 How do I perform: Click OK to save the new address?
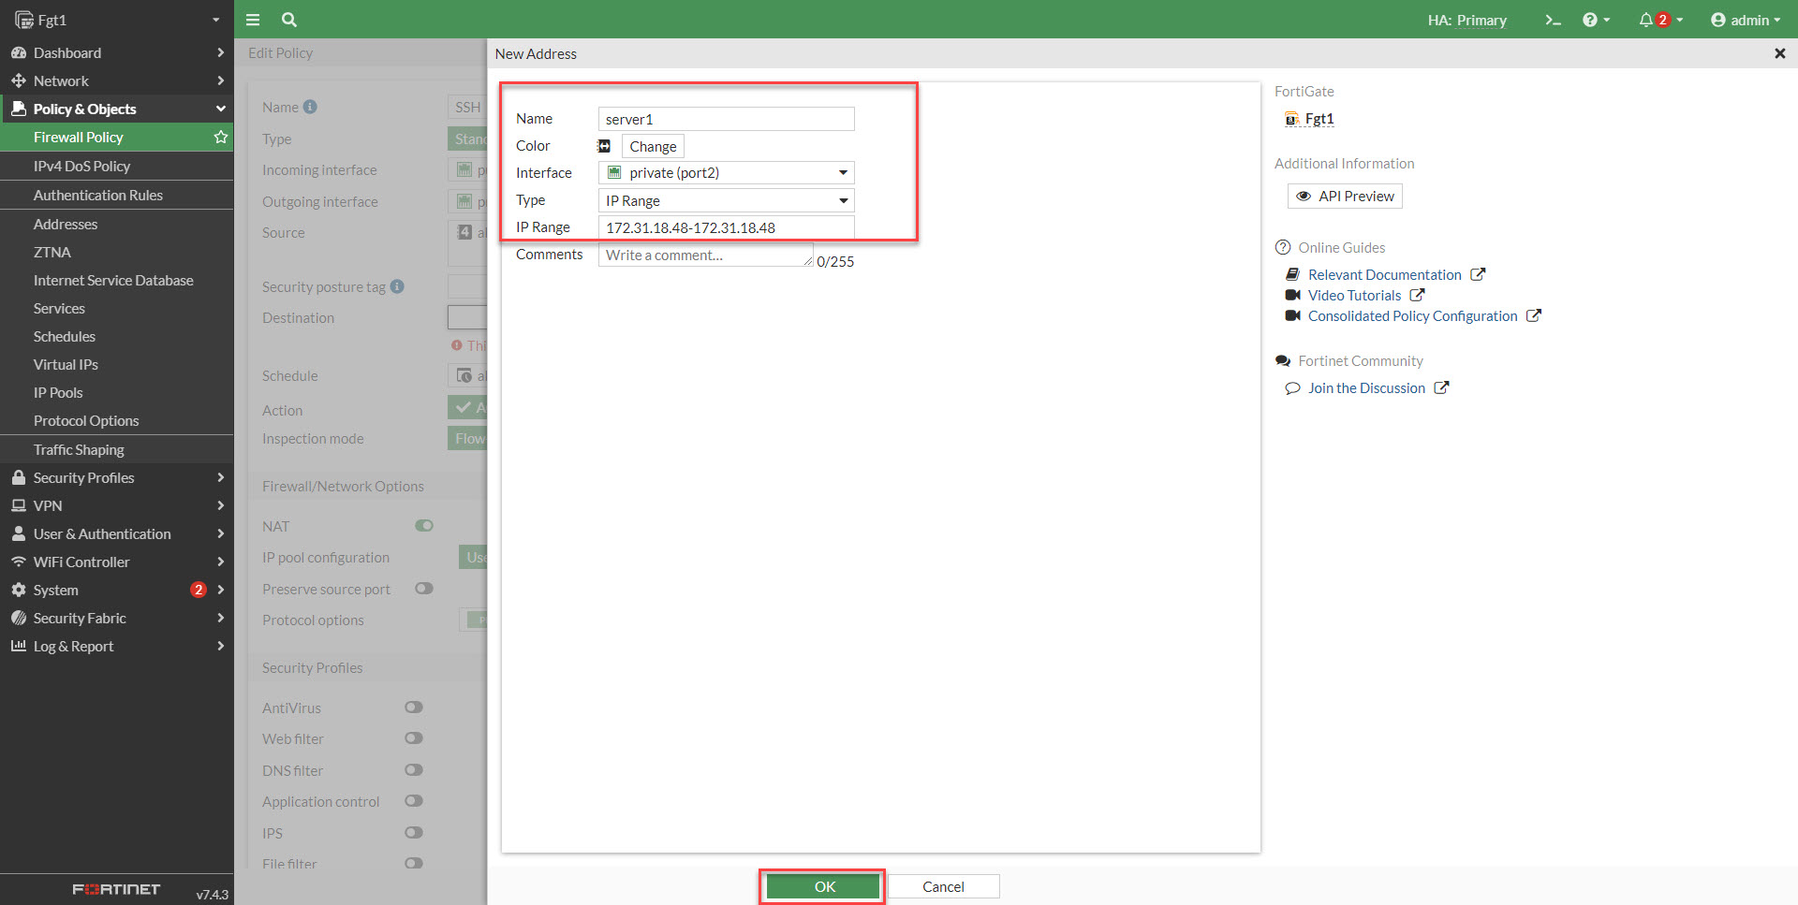tap(824, 886)
